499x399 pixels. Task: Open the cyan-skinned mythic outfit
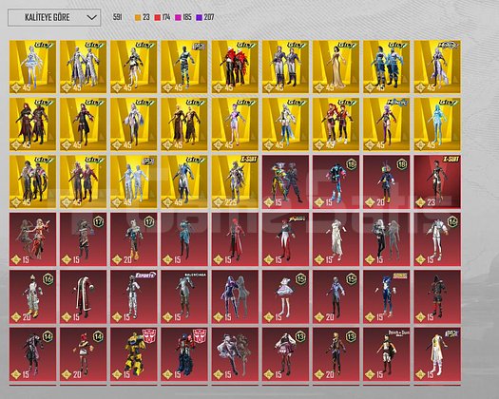(437, 124)
